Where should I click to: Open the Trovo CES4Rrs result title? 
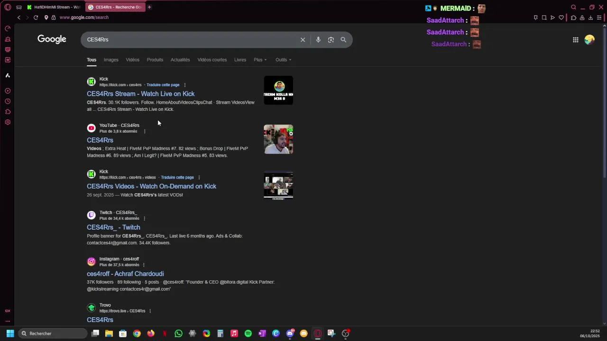pyautogui.click(x=100, y=320)
